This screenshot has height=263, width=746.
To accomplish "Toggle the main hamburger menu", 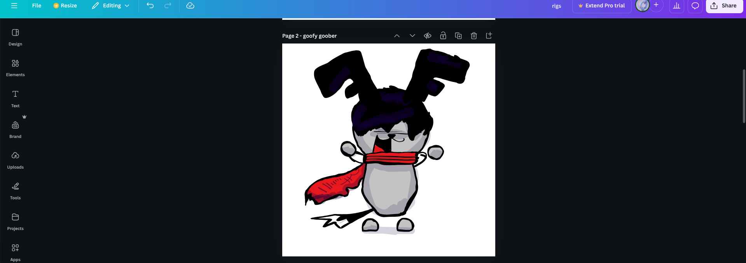I will [x=14, y=6].
